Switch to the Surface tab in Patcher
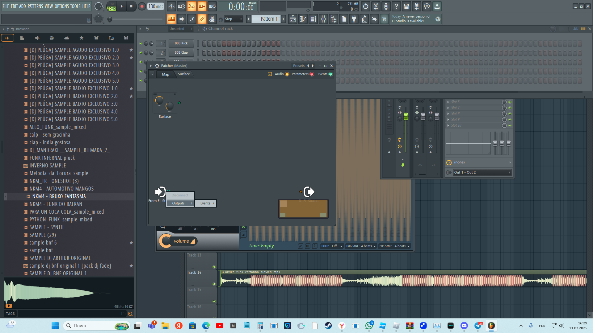The image size is (593, 333). 184,74
